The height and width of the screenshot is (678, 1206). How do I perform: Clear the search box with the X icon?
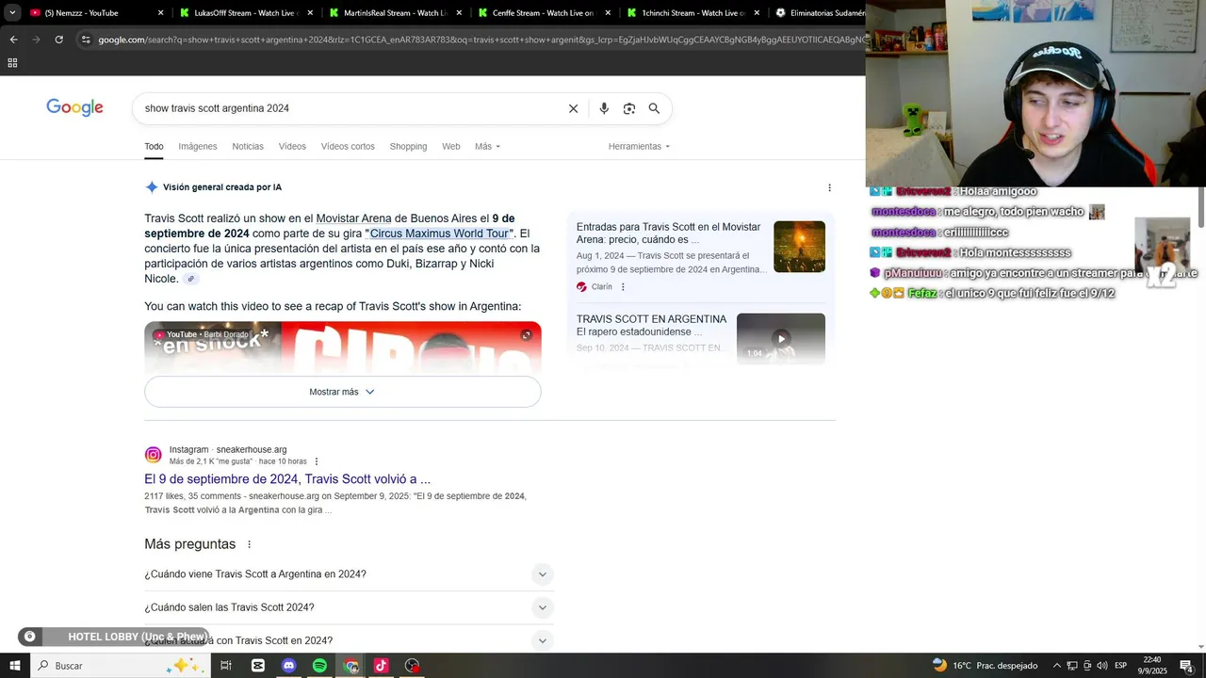coord(573,108)
